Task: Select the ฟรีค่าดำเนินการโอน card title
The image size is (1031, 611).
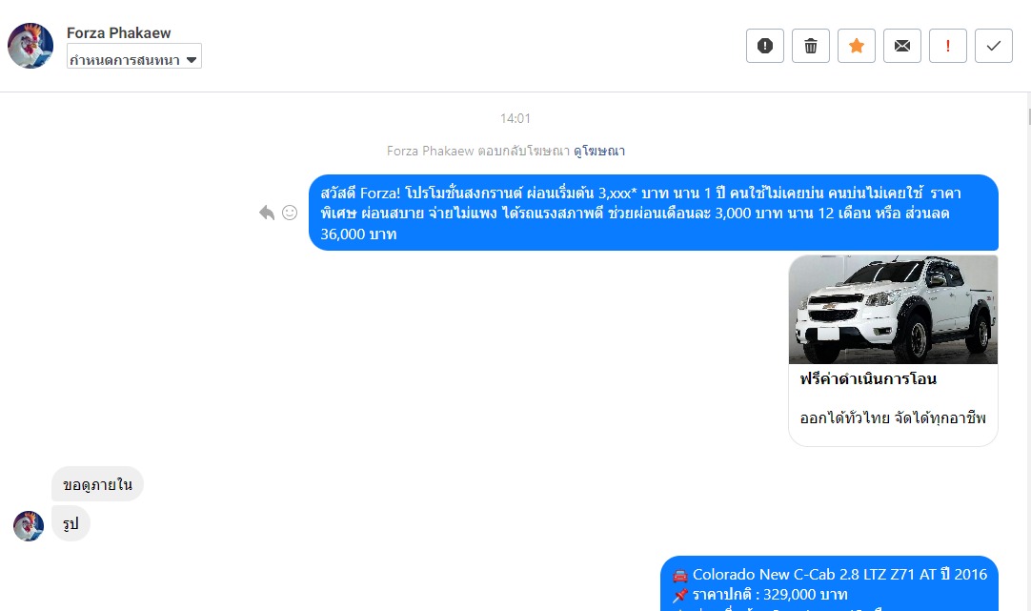Action: pos(868,378)
